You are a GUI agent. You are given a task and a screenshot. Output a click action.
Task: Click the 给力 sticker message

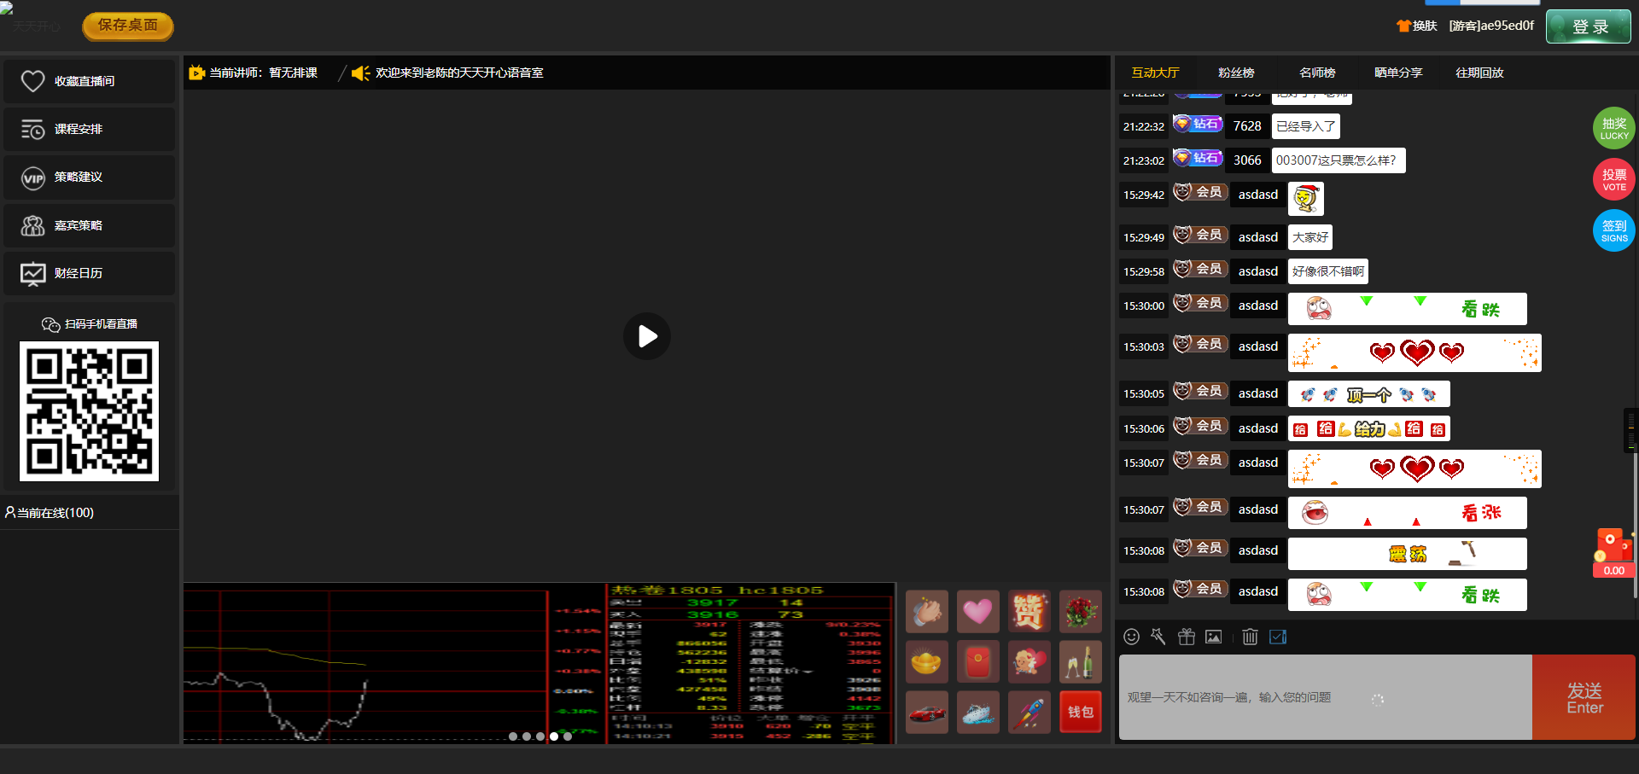click(x=1368, y=428)
